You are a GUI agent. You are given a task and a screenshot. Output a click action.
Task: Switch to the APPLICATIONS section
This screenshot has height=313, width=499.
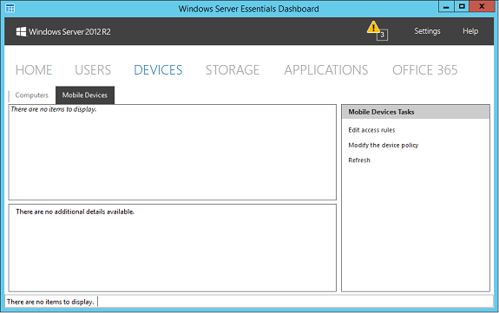pos(326,70)
